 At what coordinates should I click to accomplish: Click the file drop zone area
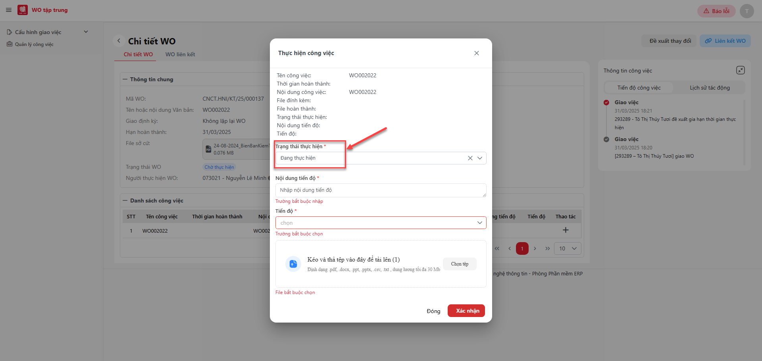[381, 264]
